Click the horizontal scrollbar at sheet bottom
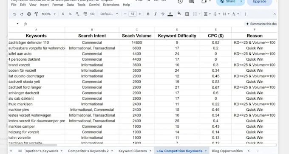The width and height of the screenshot is (289, 154). [x=33, y=145]
